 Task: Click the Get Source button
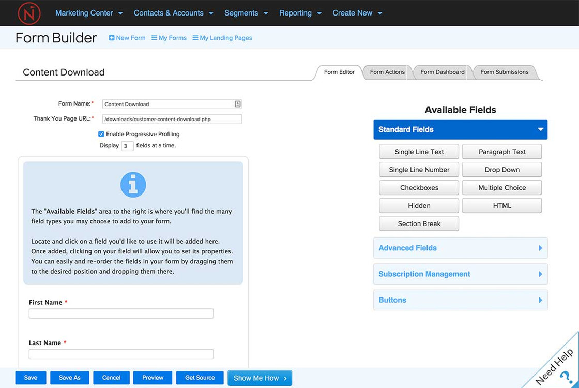tap(200, 378)
